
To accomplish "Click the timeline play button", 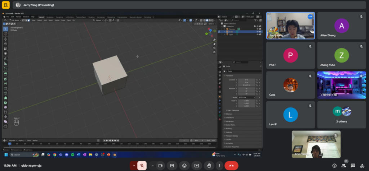I will pos(112,140).
